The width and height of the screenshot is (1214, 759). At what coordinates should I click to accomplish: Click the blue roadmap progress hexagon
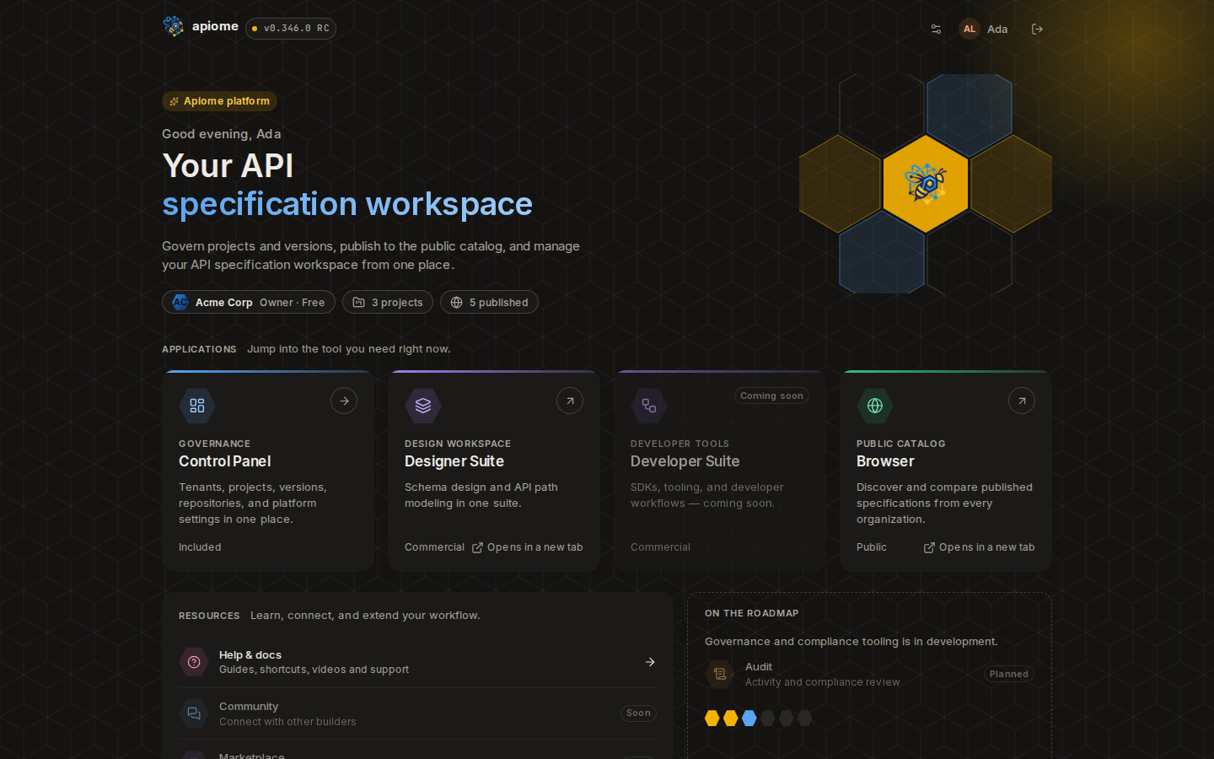coord(749,719)
